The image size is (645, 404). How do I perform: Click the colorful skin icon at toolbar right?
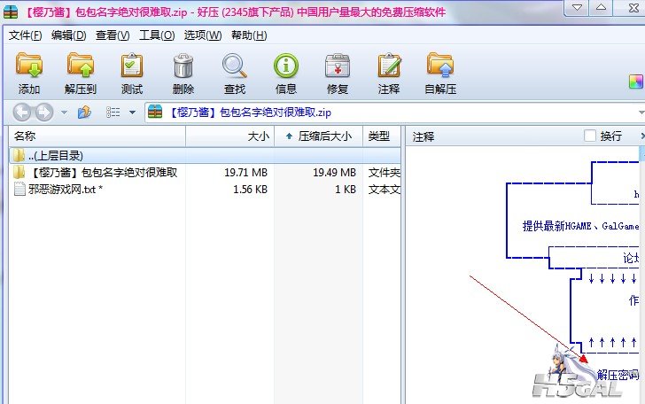(635, 82)
